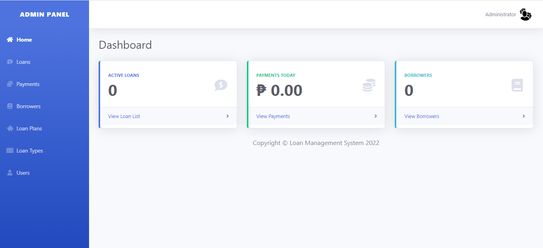Click the Loan Plans piggy bank icon

click(10, 128)
